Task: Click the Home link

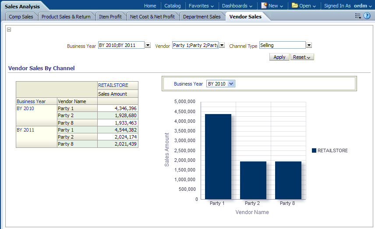Action: click(150, 6)
